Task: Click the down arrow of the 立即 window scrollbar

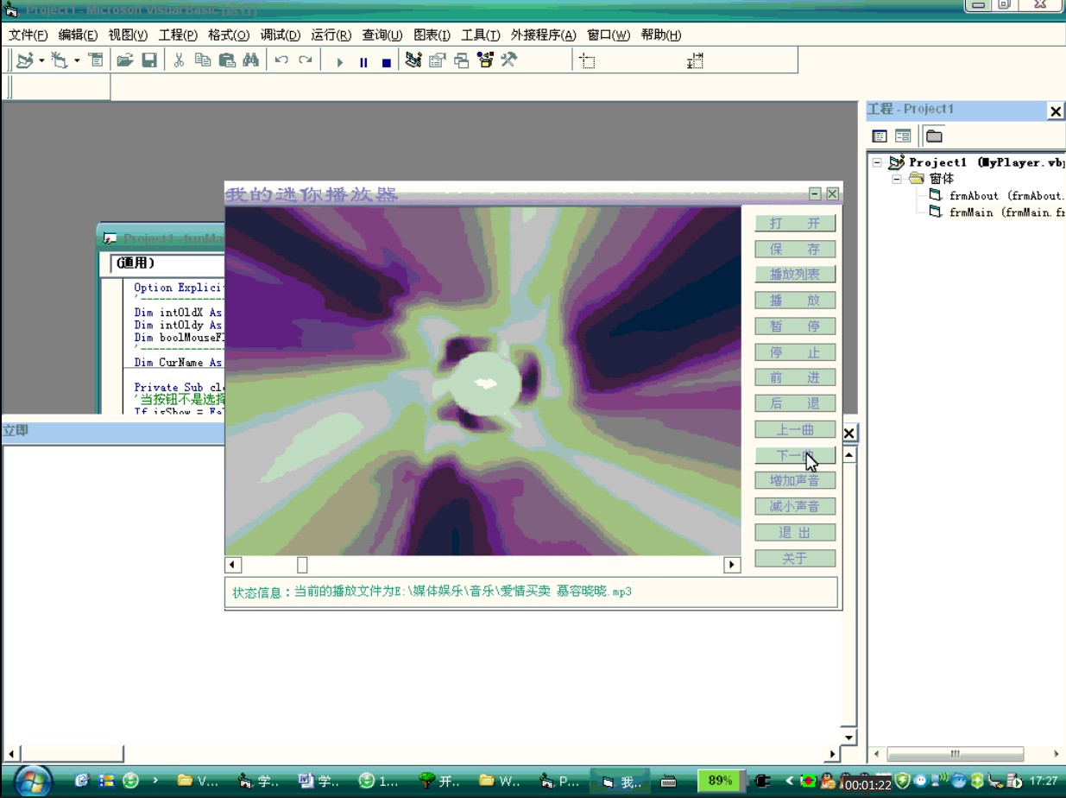Action: pos(849,738)
